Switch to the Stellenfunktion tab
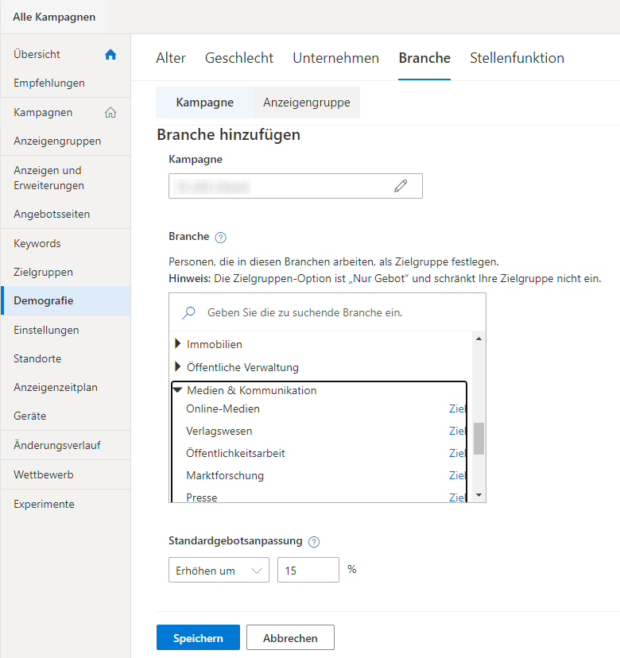 coord(517,58)
